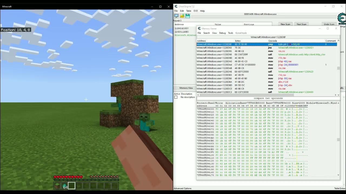Screen dimensions: 346x194
Task: Open Cheat Engine File menu
Action: 176,11
